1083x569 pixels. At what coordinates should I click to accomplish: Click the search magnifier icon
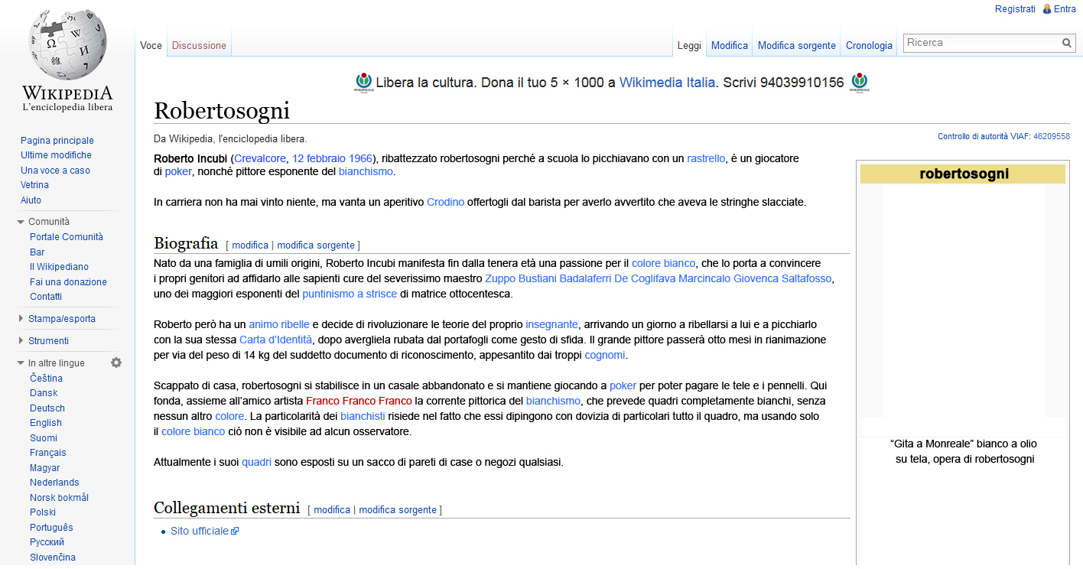pyautogui.click(x=1067, y=43)
